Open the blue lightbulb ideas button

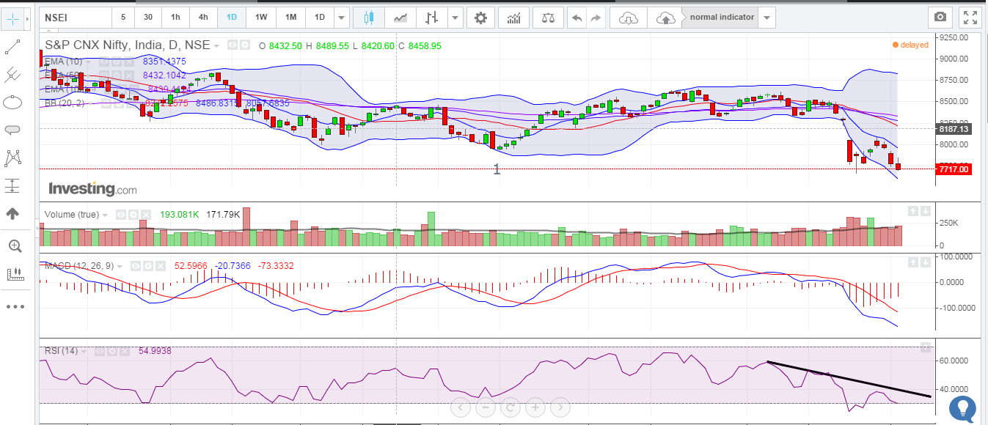[963, 409]
